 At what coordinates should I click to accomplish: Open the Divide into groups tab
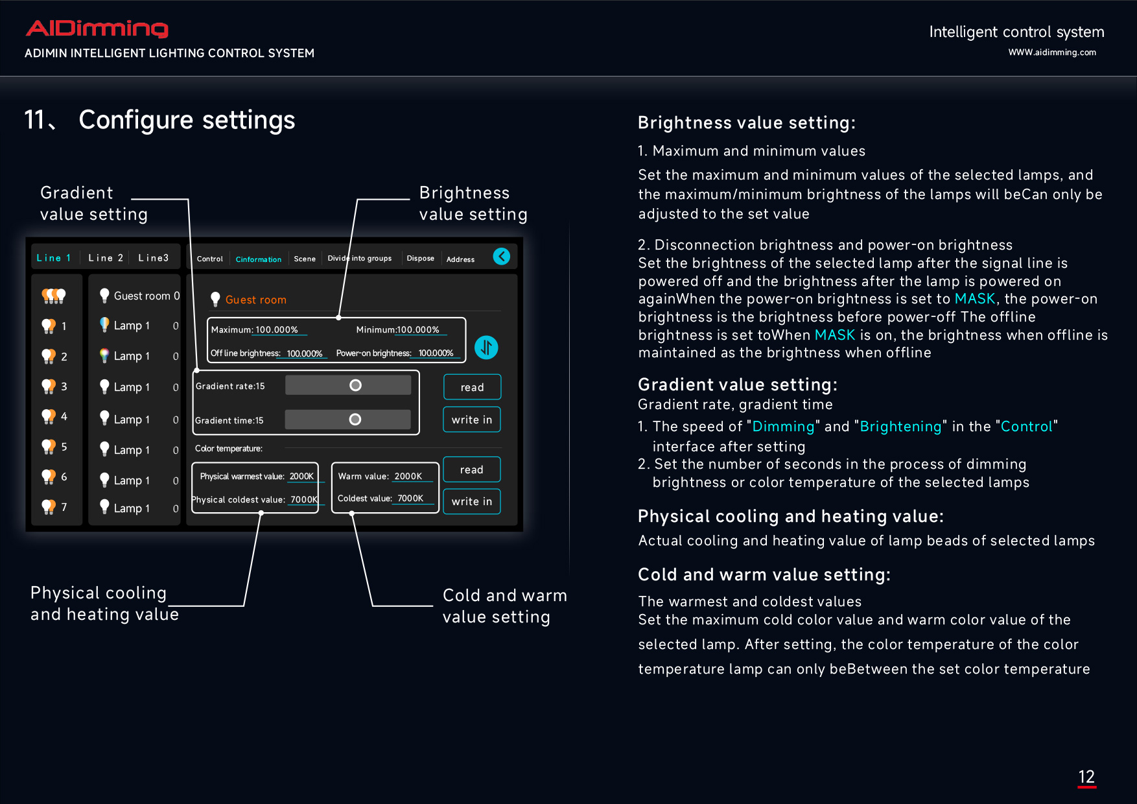coord(360,258)
